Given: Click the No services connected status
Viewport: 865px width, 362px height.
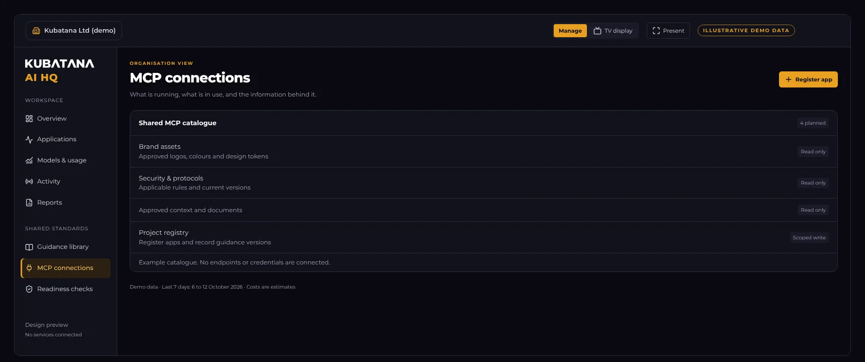Looking at the screenshot, I should tap(53, 335).
